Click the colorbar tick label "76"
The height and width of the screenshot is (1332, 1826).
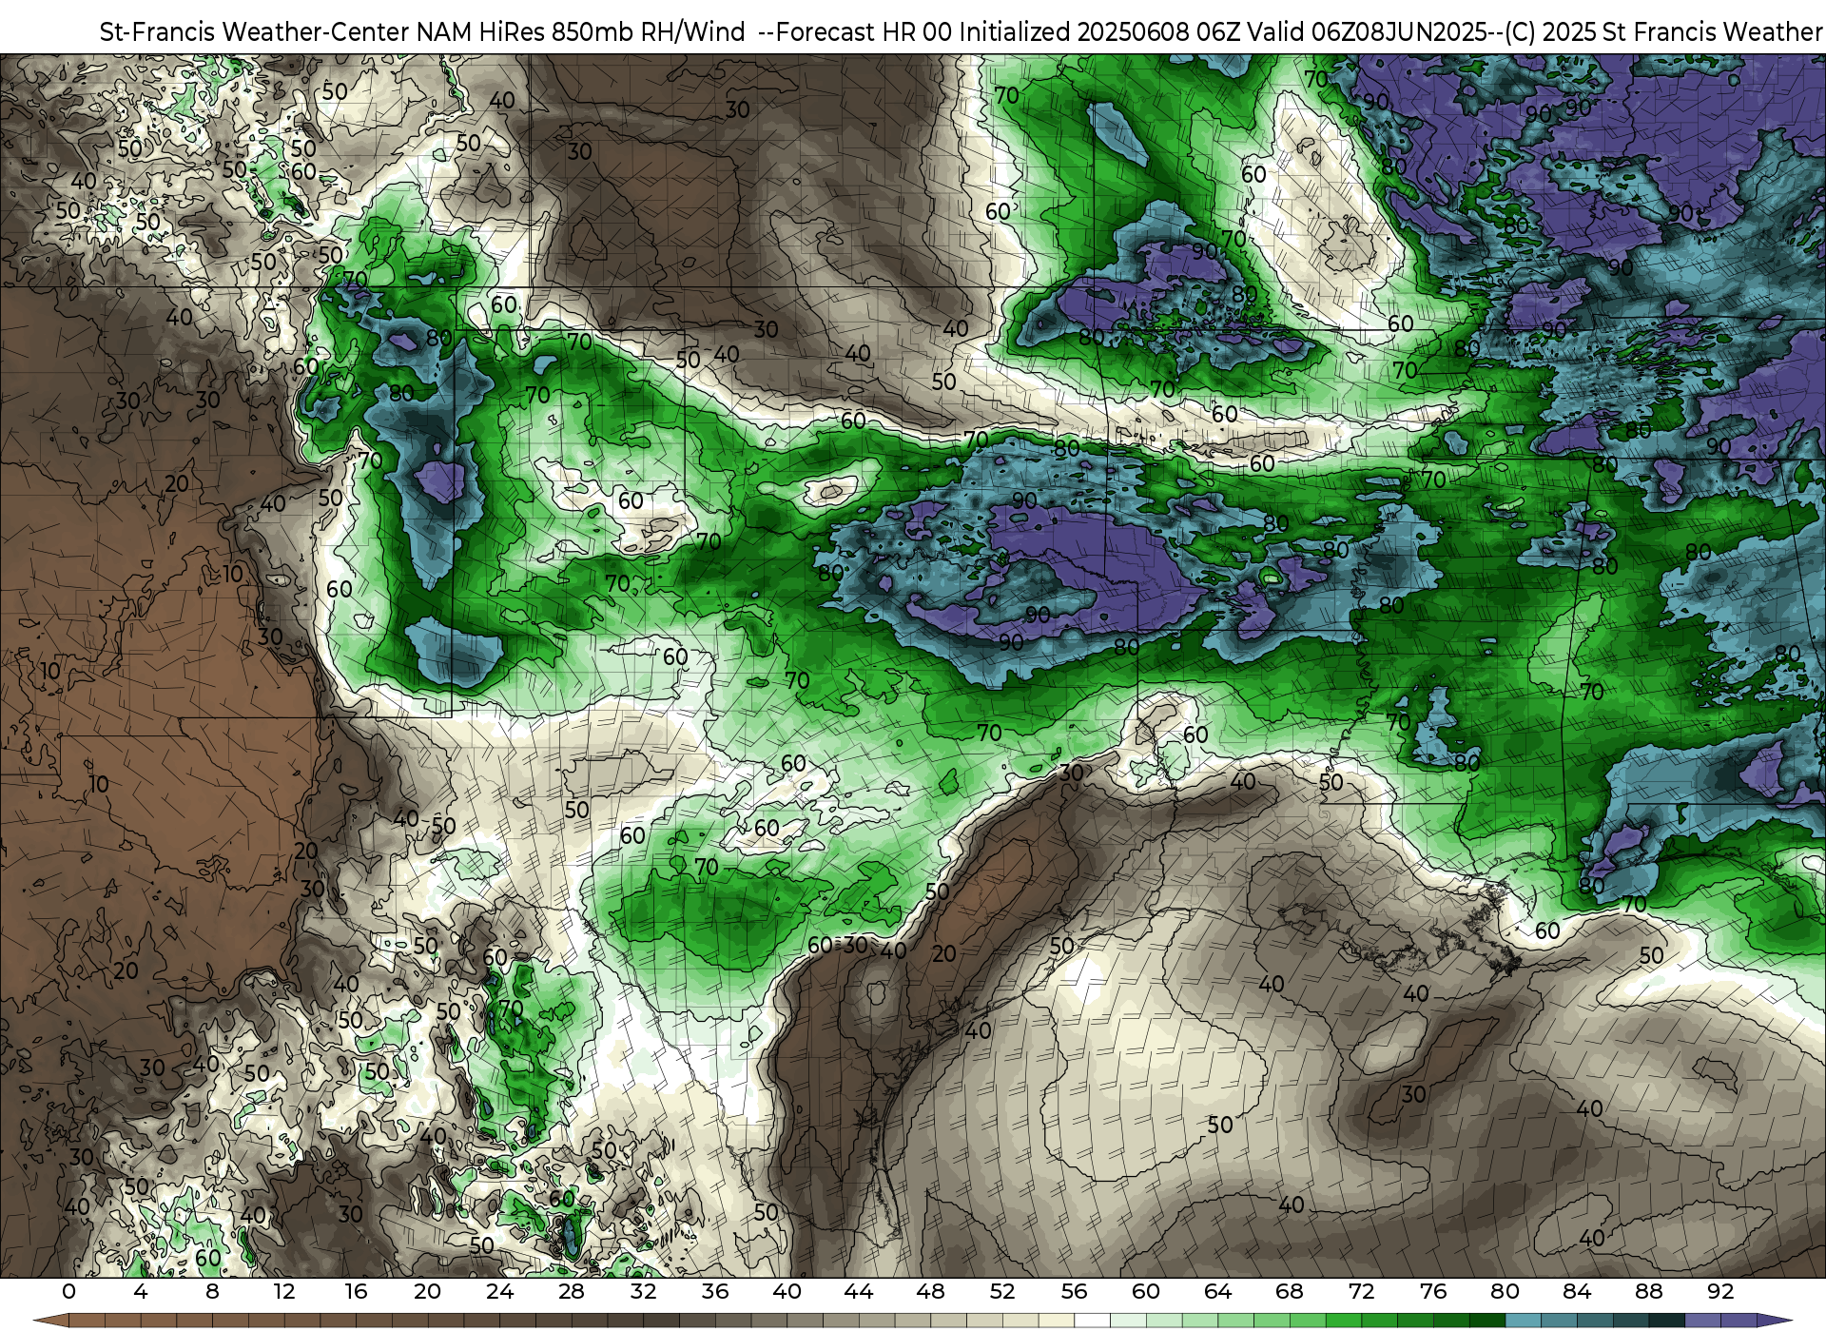click(1433, 1292)
